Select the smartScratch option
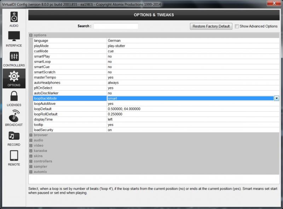The height and width of the screenshot is (209, 283). [x=156, y=72]
